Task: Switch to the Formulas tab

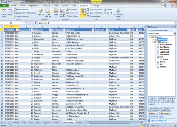Action: pyautogui.click(x=46, y=5)
